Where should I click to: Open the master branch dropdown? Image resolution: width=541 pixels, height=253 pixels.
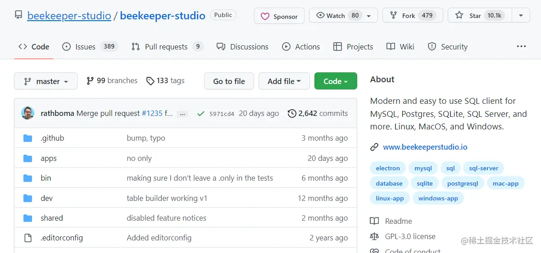(x=45, y=81)
